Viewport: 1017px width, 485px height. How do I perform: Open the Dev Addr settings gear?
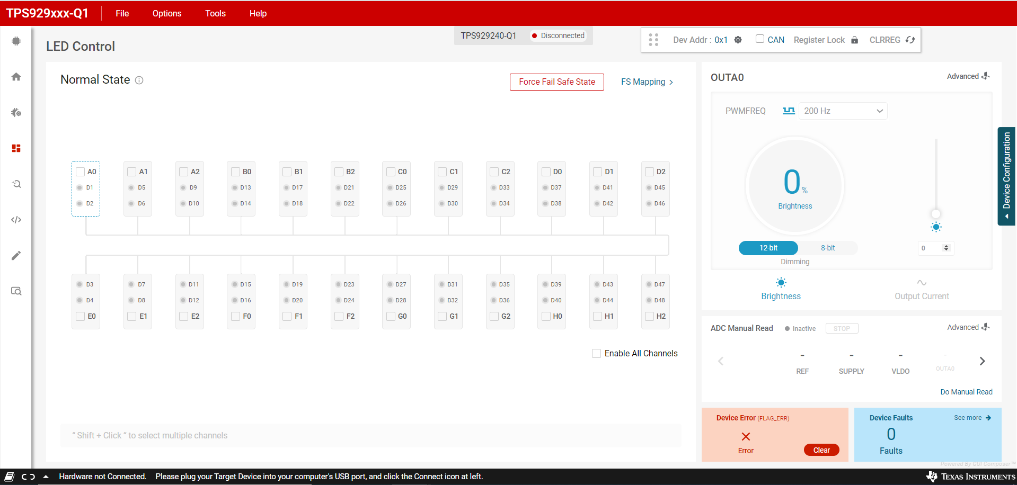coord(738,40)
